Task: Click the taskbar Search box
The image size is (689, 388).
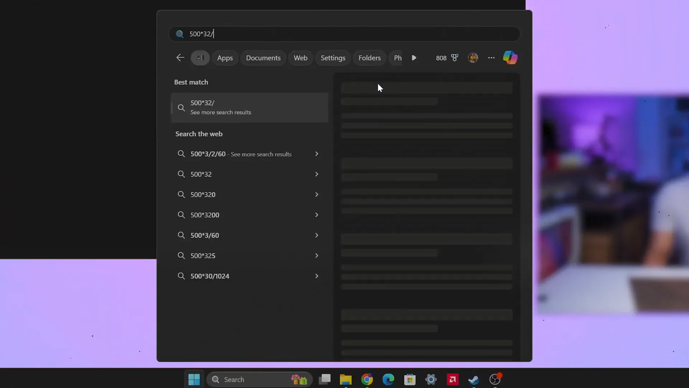Action: pos(259,379)
